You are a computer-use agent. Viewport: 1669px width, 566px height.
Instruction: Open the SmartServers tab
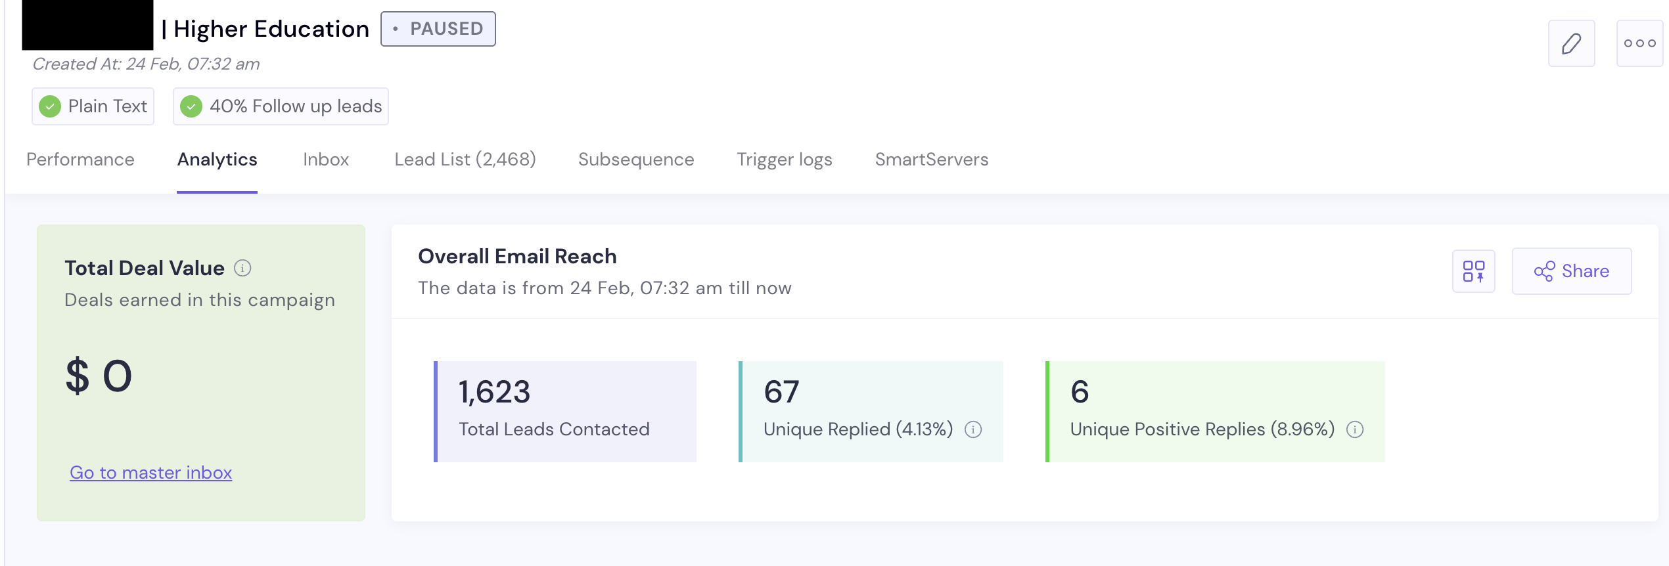point(931,160)
